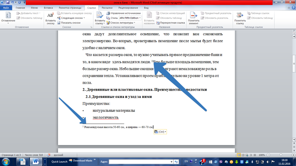Click Обновить таблицу in Оглавление group
The height and width of the screenshot is (166, 296).
click(30, 18)
